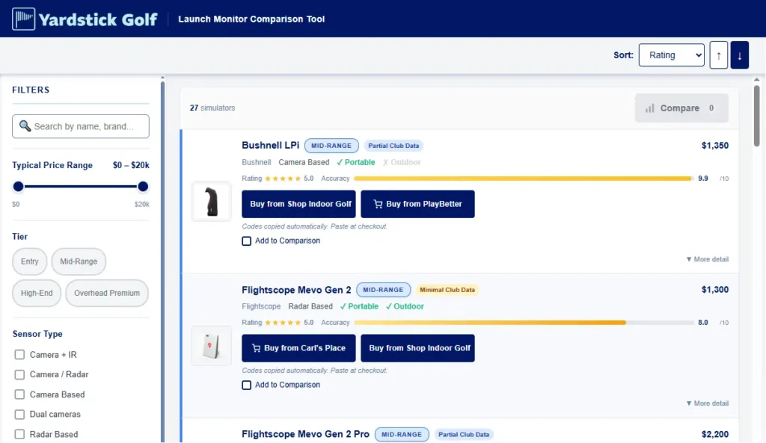Image resolution: width=766 pixels, height=443 pixels.
Task: Click the MID-RANGE badge on Bushnell LPi
Action: click(x=331, y=146)
